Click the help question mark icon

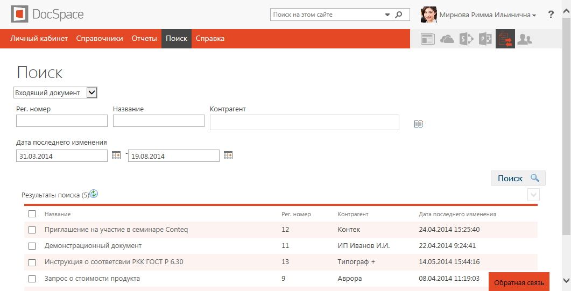(x=551, y=15)
